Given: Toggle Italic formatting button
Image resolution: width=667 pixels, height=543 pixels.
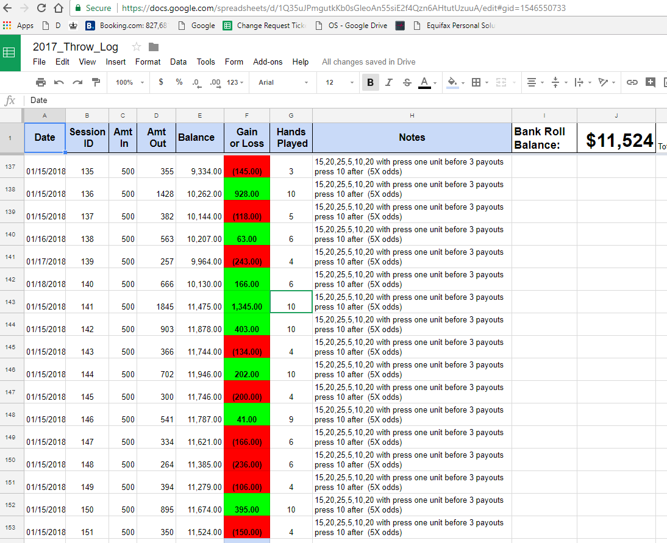Looking at the screenshot, I should [x=389, y=82].
